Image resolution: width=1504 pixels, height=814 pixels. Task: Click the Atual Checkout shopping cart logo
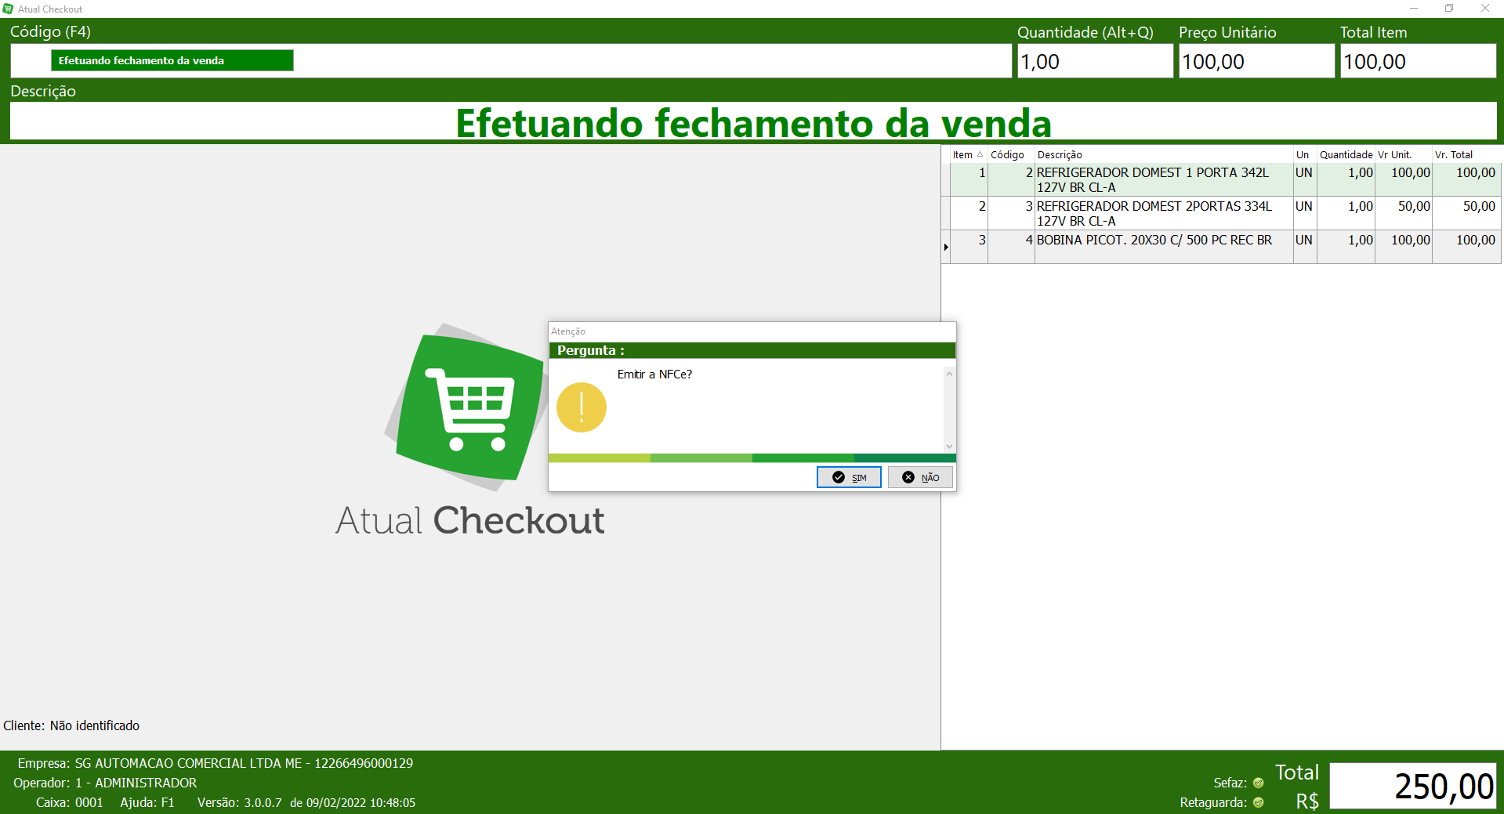(469, 407)
